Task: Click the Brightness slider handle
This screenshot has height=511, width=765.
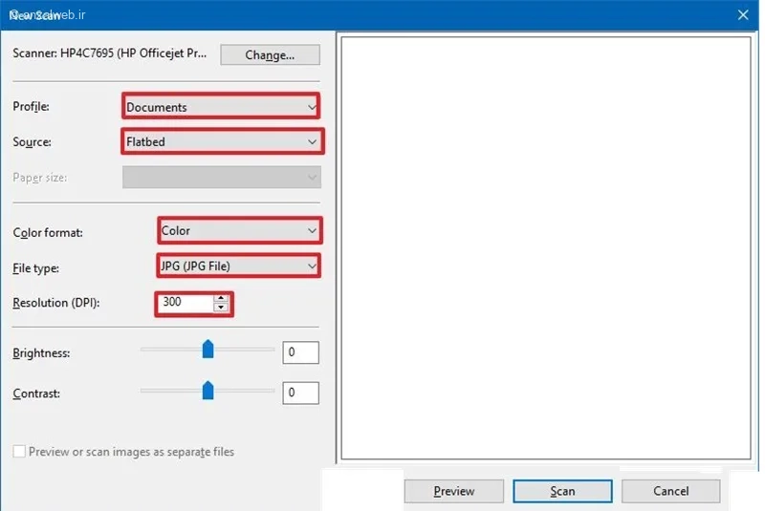Action: tap(208, 351)
